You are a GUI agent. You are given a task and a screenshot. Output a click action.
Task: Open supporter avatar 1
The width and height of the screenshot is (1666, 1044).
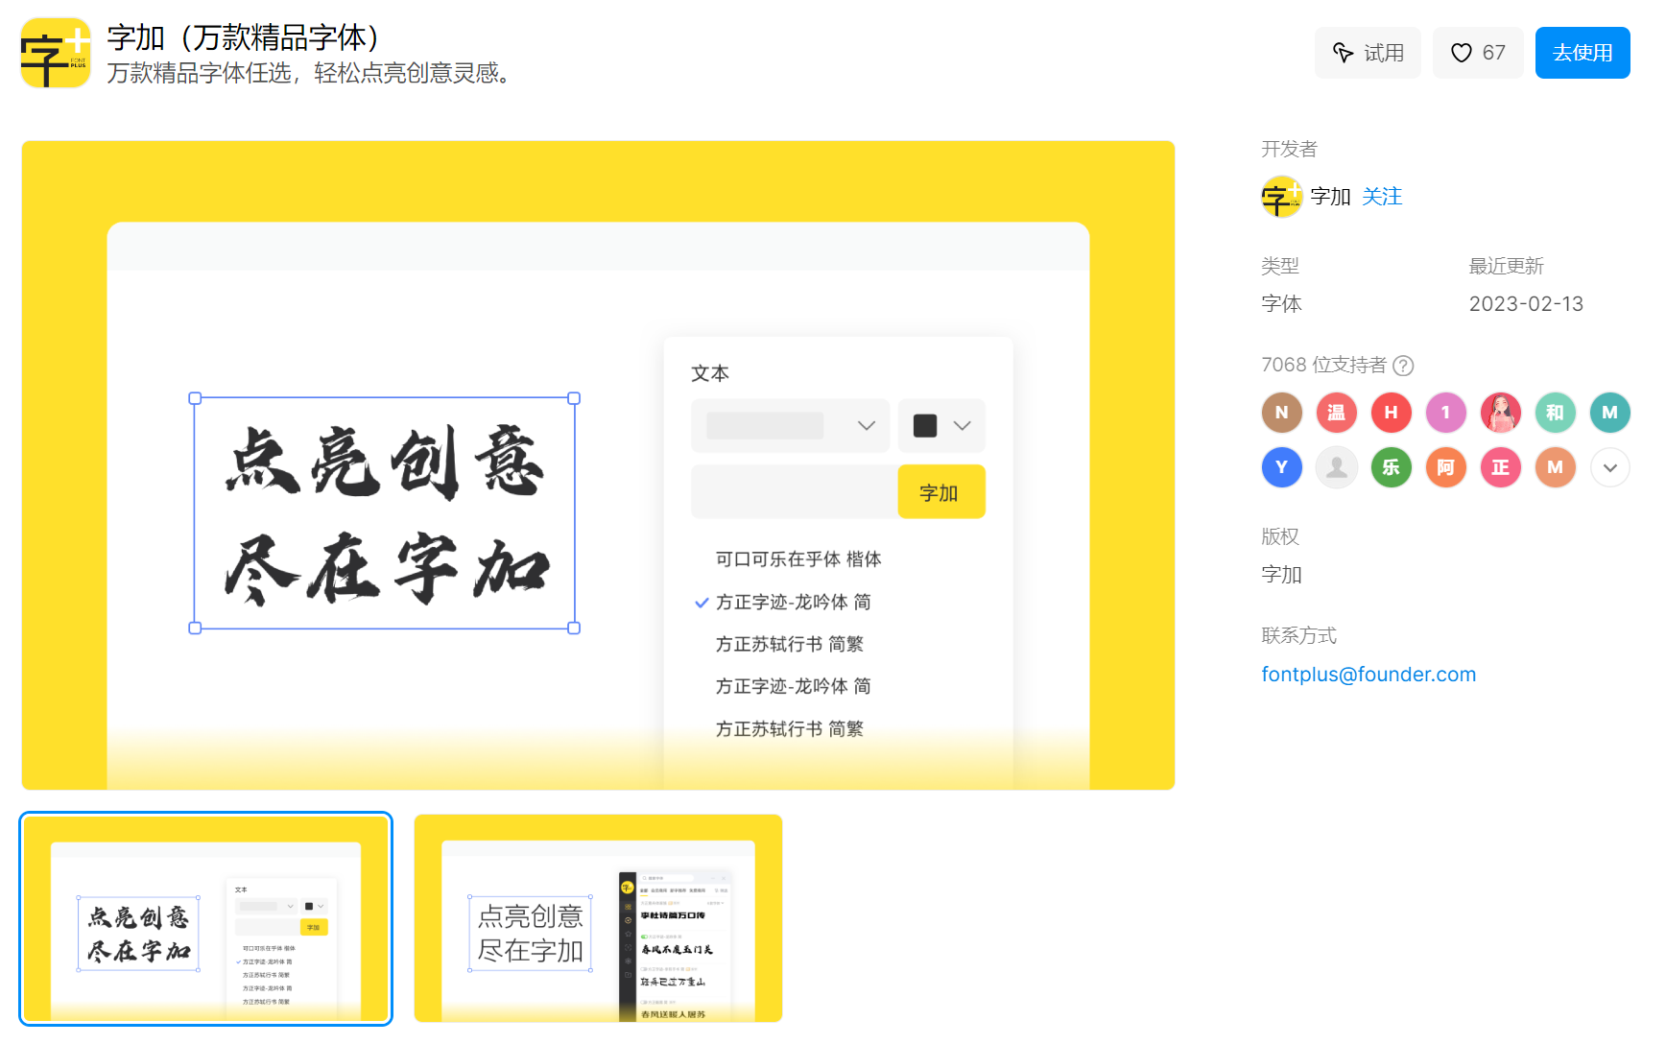tap(1446, 413)
